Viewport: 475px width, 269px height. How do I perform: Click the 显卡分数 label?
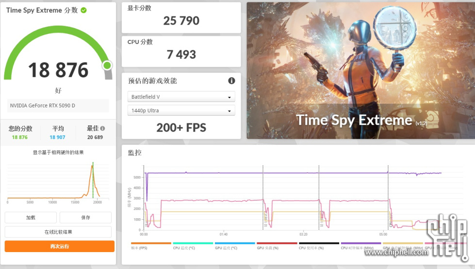[139, 8]
